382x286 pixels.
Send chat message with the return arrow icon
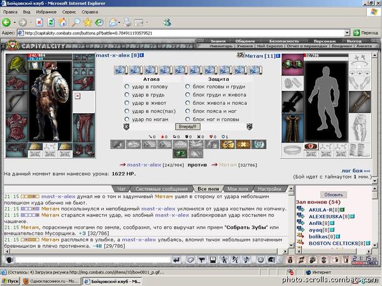(x=176, y=260)
